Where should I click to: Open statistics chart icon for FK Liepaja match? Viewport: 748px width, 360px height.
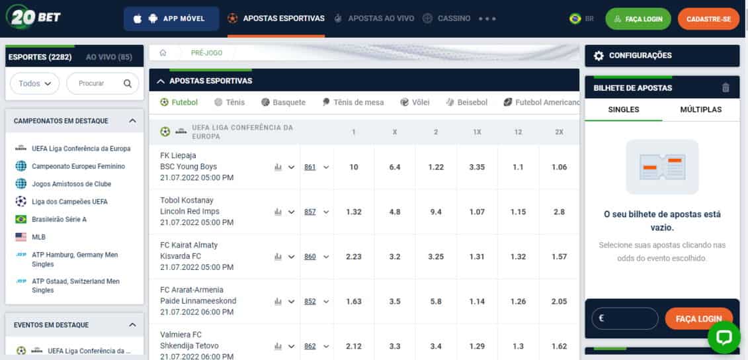(278, 167)
